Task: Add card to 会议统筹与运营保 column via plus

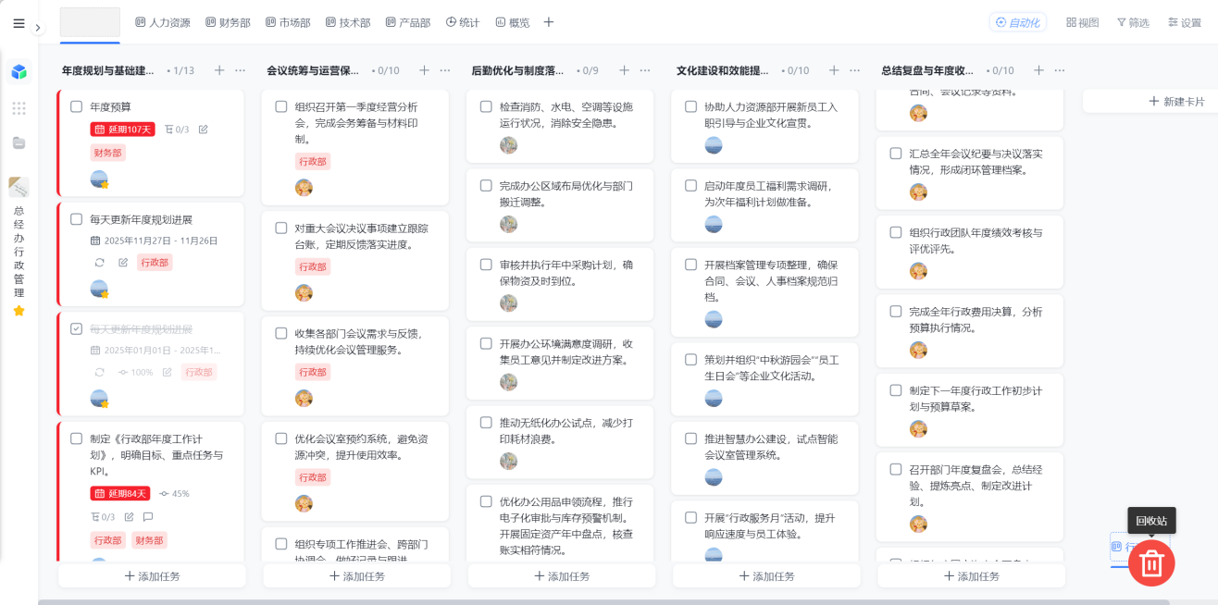Action: tap(424, 70)
